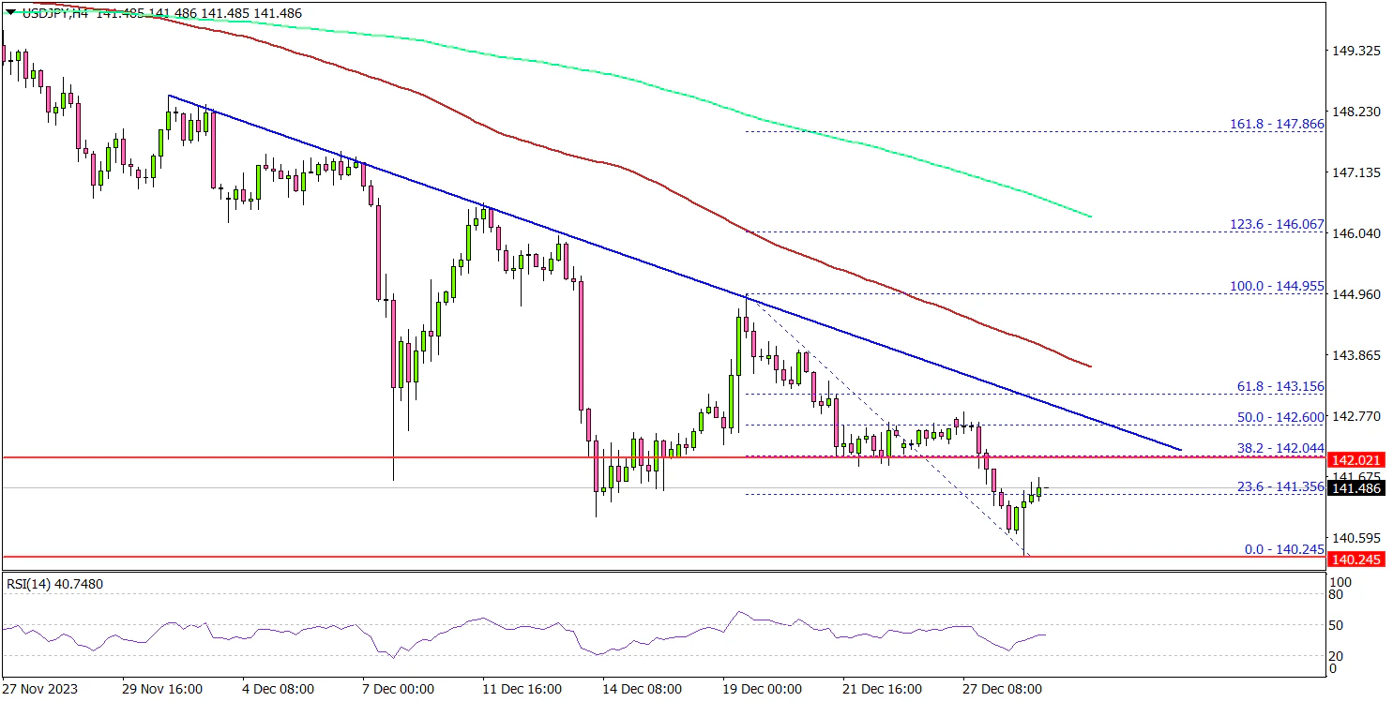Click the 149.325 price axis label
Image resolution: width=1393 pixels, height=702 pixels.
(1358, 51)
